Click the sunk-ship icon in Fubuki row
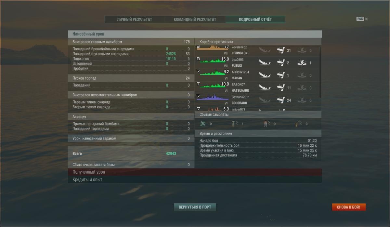 265,63
